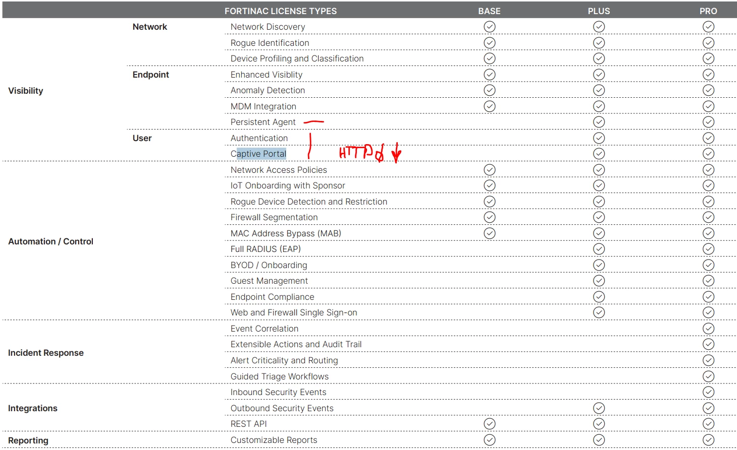Click BASE checkmark for MAC Address Bypass
Screen dimensions: 737x450
point(489,233)
